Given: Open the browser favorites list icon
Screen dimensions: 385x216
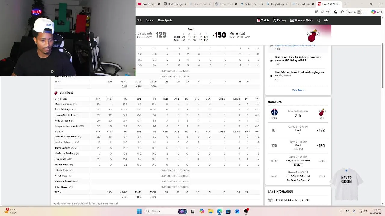Looking at the screenshot, I should 342,12.
